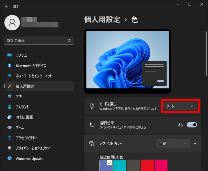This screenshot has height=171, width=208.
Task: Maximize the 設定 window
Action: (x=190, y=5)
